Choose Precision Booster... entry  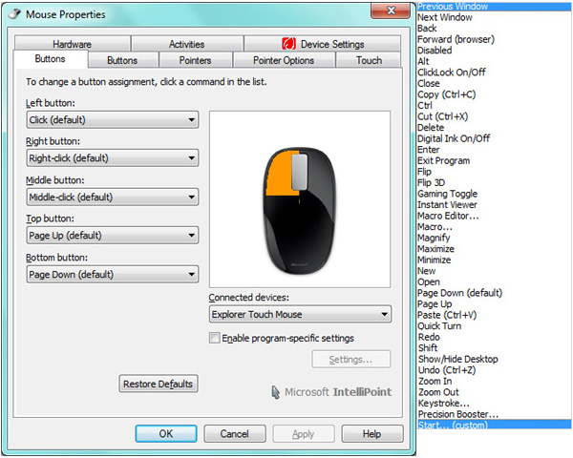[494, 414]
